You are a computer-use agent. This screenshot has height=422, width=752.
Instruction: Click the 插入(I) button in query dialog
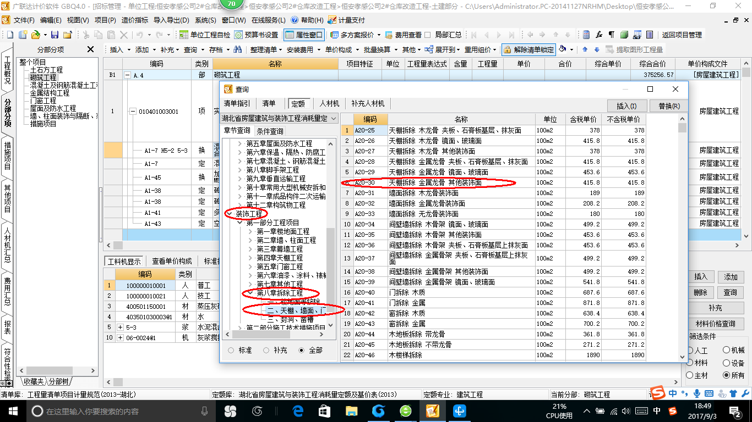coord(626,105)
